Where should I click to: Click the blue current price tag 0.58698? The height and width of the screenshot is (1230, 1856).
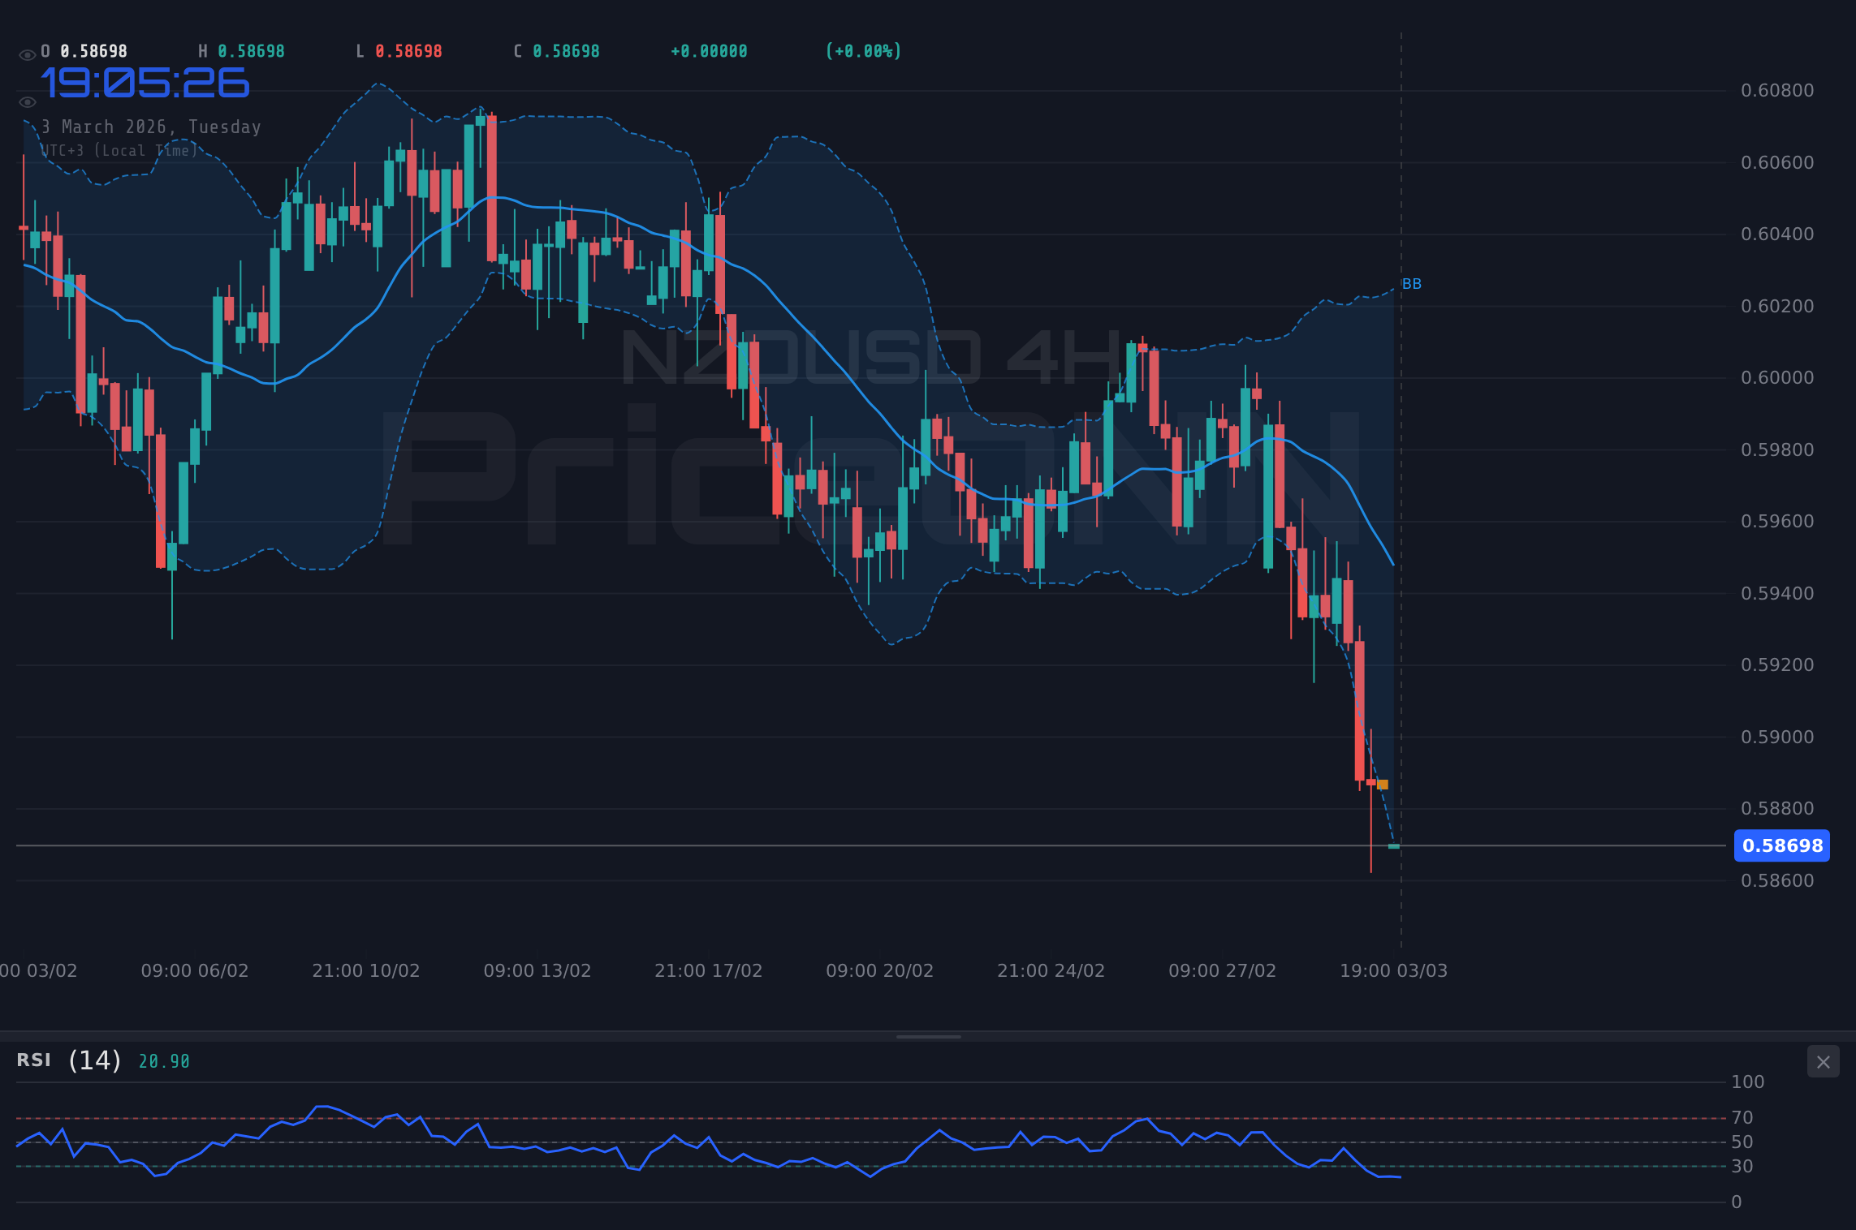click(x=1782, y=845)
